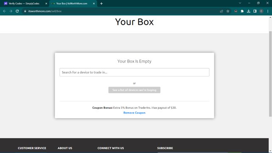Close the Verify Codes SimplyCodes tab

[x=46, y=3]
